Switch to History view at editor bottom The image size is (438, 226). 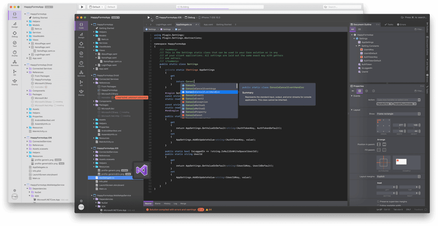coord(167,203)
